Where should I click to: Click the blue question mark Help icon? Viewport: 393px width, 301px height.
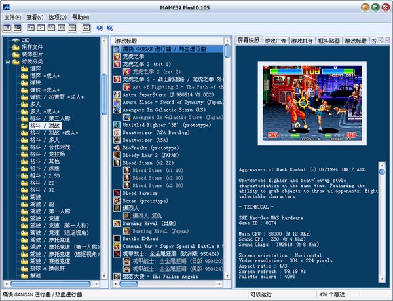110,27
